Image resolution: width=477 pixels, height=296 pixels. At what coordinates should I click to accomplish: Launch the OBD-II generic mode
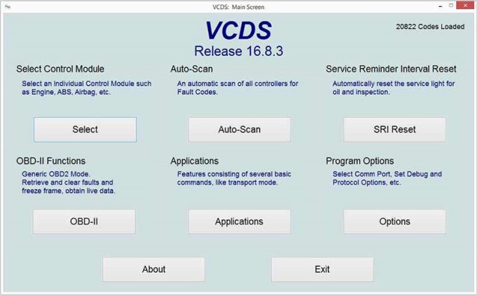coord(84,221)
